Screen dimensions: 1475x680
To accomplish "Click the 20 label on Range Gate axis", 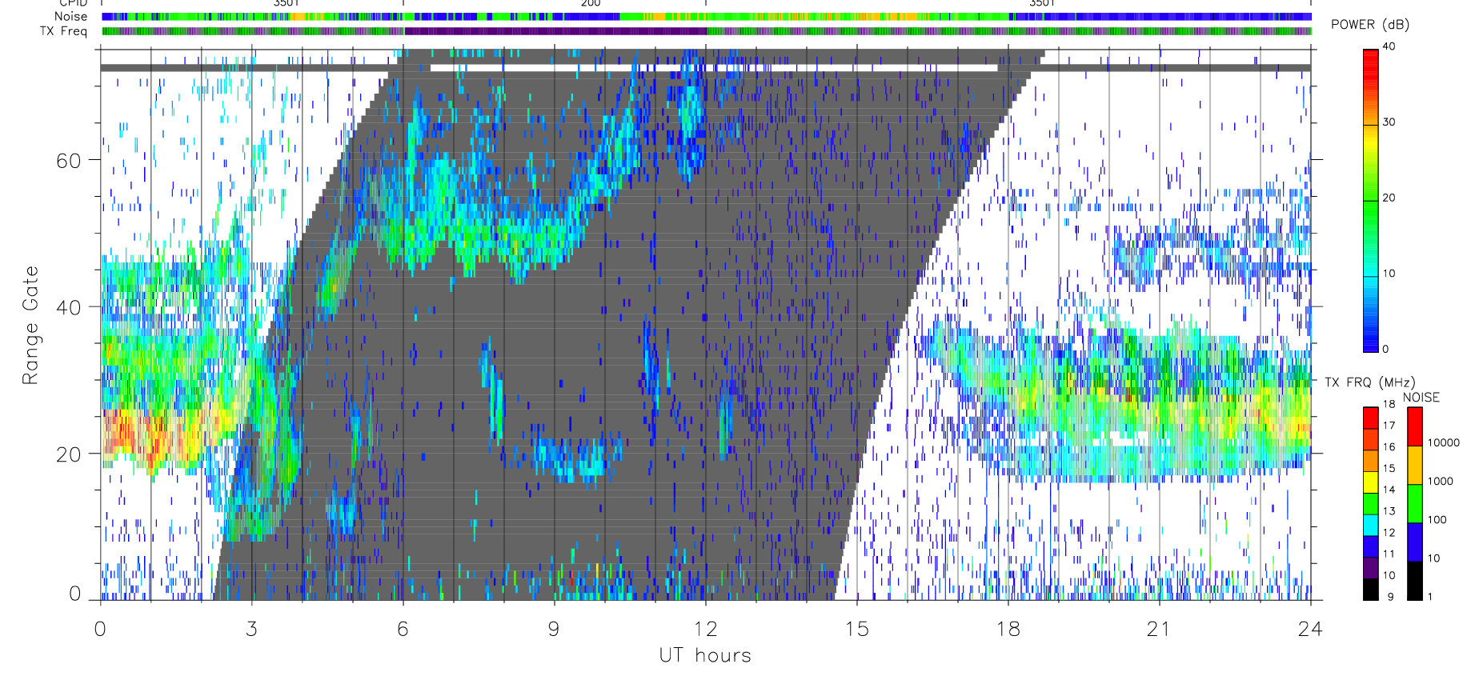I will [x=69, y=454].
